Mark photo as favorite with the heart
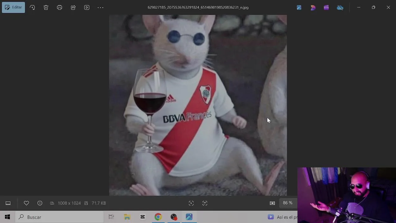The width and height of the screenshot is (396, 223). [26, 203]
